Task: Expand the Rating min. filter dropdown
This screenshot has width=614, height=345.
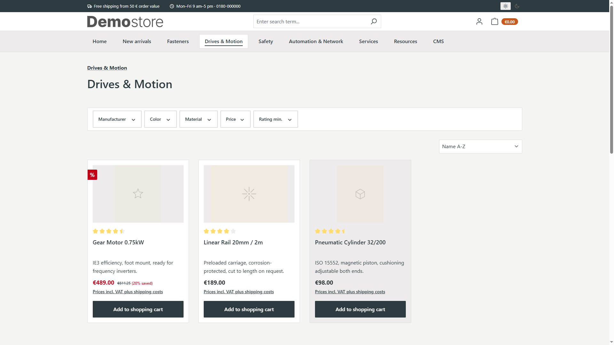Action: tap(275, 119)
